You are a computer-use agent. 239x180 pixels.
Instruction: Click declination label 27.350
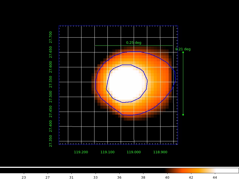coord(50,141)
